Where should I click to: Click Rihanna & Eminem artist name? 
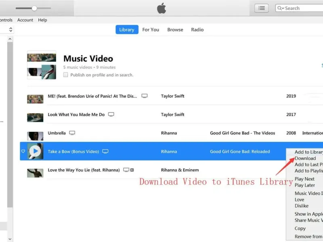(180, 170)
